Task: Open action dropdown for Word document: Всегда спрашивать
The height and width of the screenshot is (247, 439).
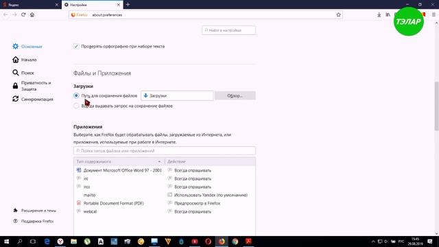Action: pos(210,170)
